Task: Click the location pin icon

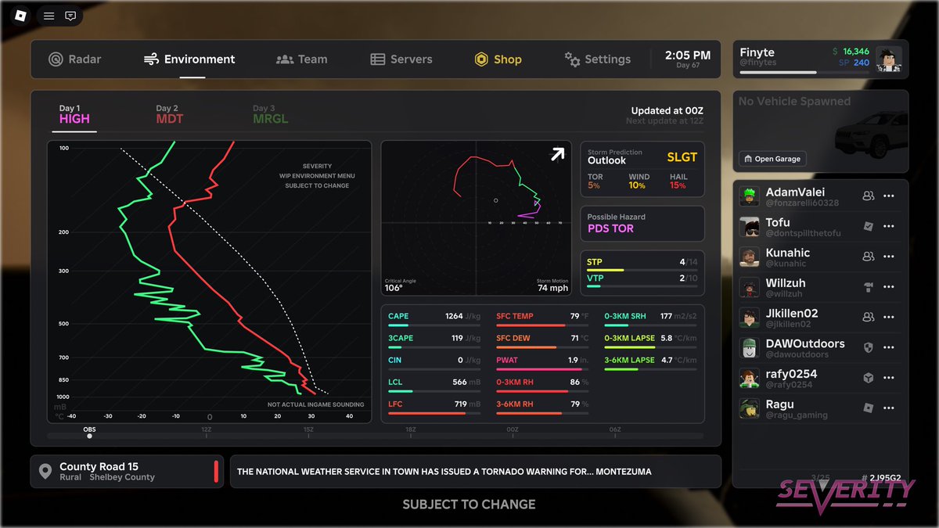Action: click(x=45, y=472)
